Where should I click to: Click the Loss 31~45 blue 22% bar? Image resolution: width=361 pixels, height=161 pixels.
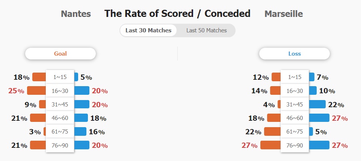click(317, 104)
